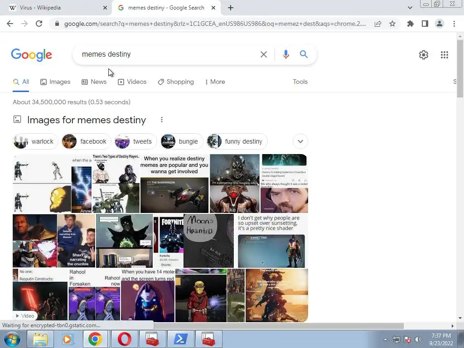The width and height of the screenshot is (464, 348).
Task: Open Chrome's three-dot menu
Action: [454, 24]
